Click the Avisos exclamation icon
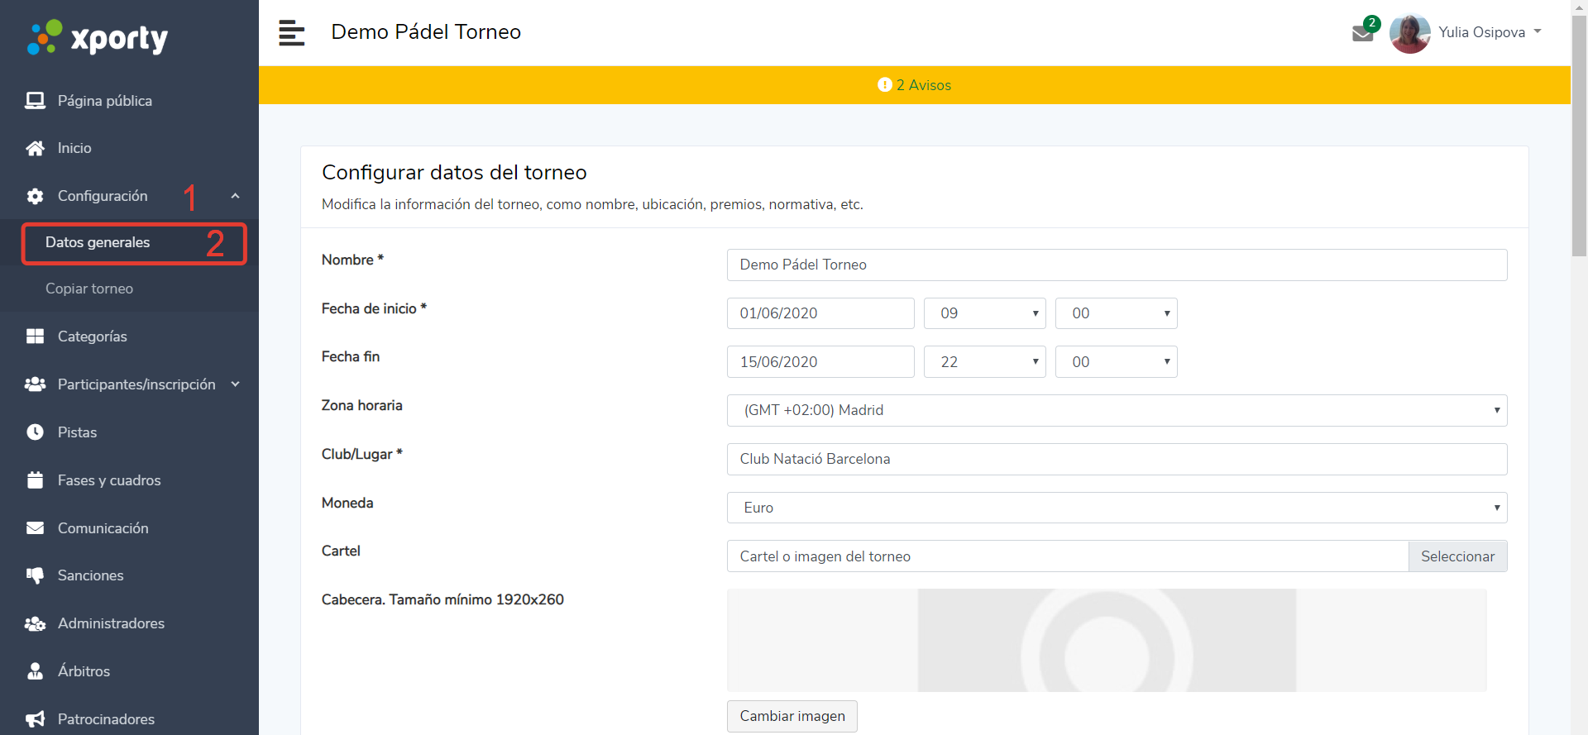Screen dimensions: 1588x735 885,85
